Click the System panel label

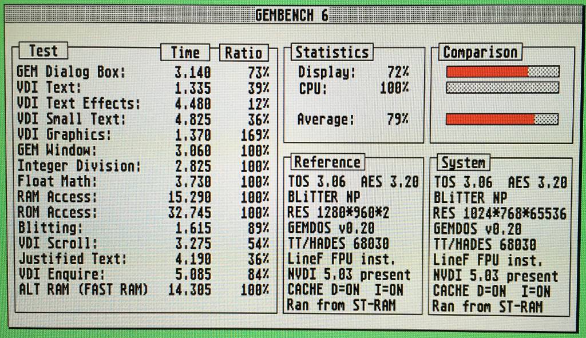(x=464, y=163)
